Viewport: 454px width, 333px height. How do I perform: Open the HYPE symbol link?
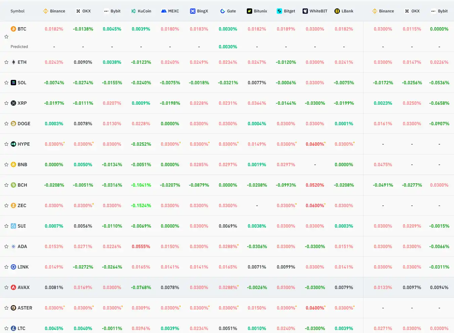pyautogui.click(x=24, y=144)
